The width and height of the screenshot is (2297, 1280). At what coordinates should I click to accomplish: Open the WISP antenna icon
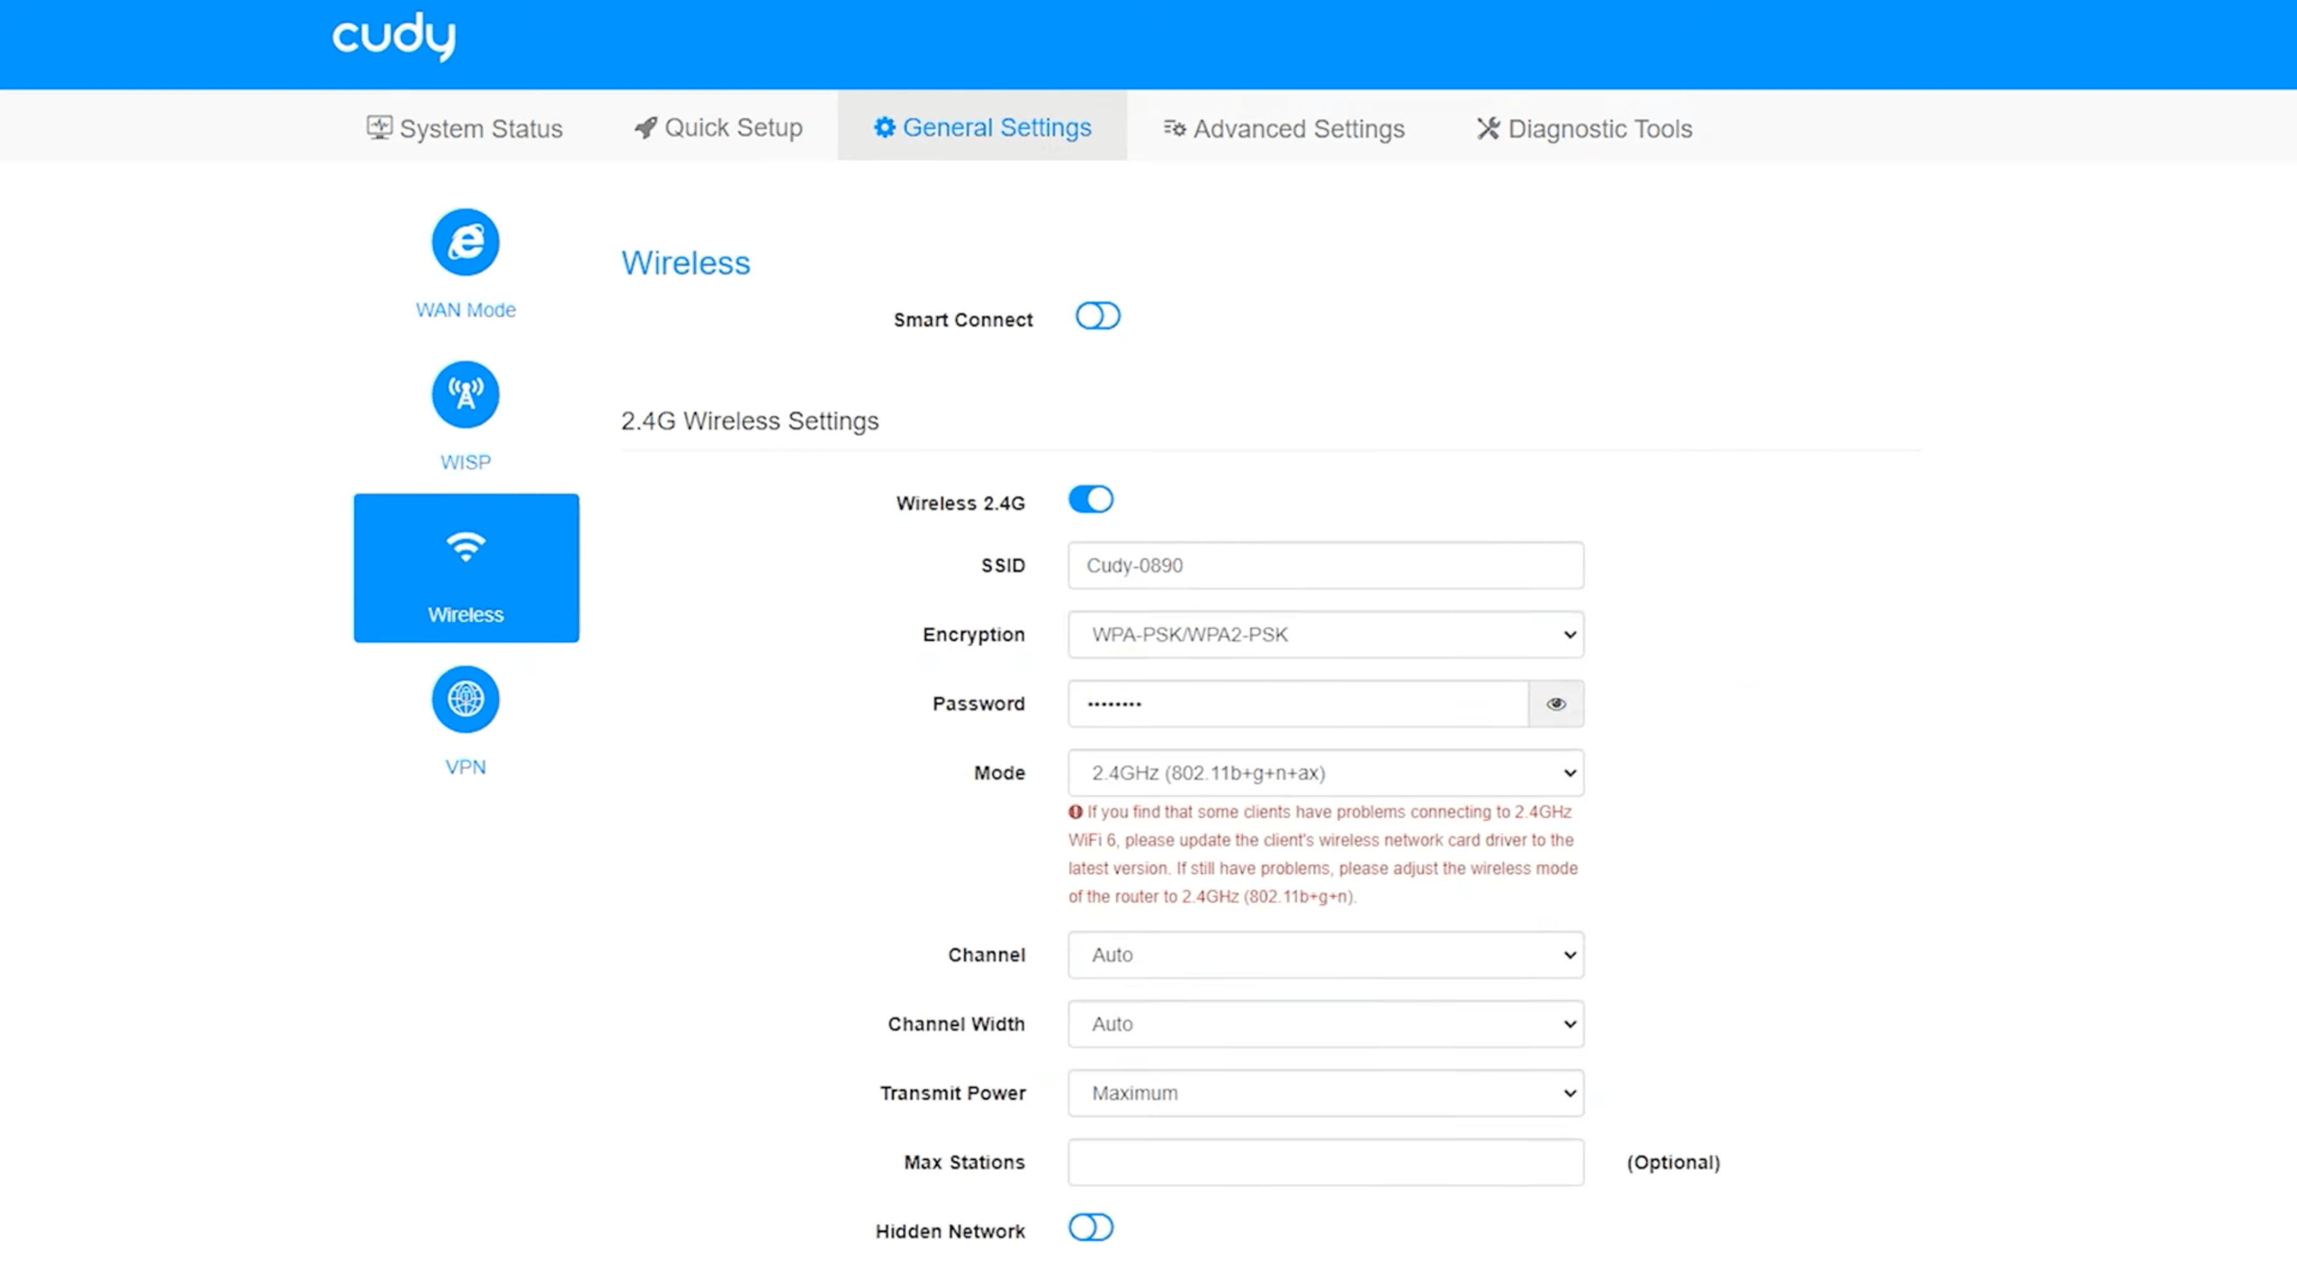pyautogui.click(x=465, y=395)
